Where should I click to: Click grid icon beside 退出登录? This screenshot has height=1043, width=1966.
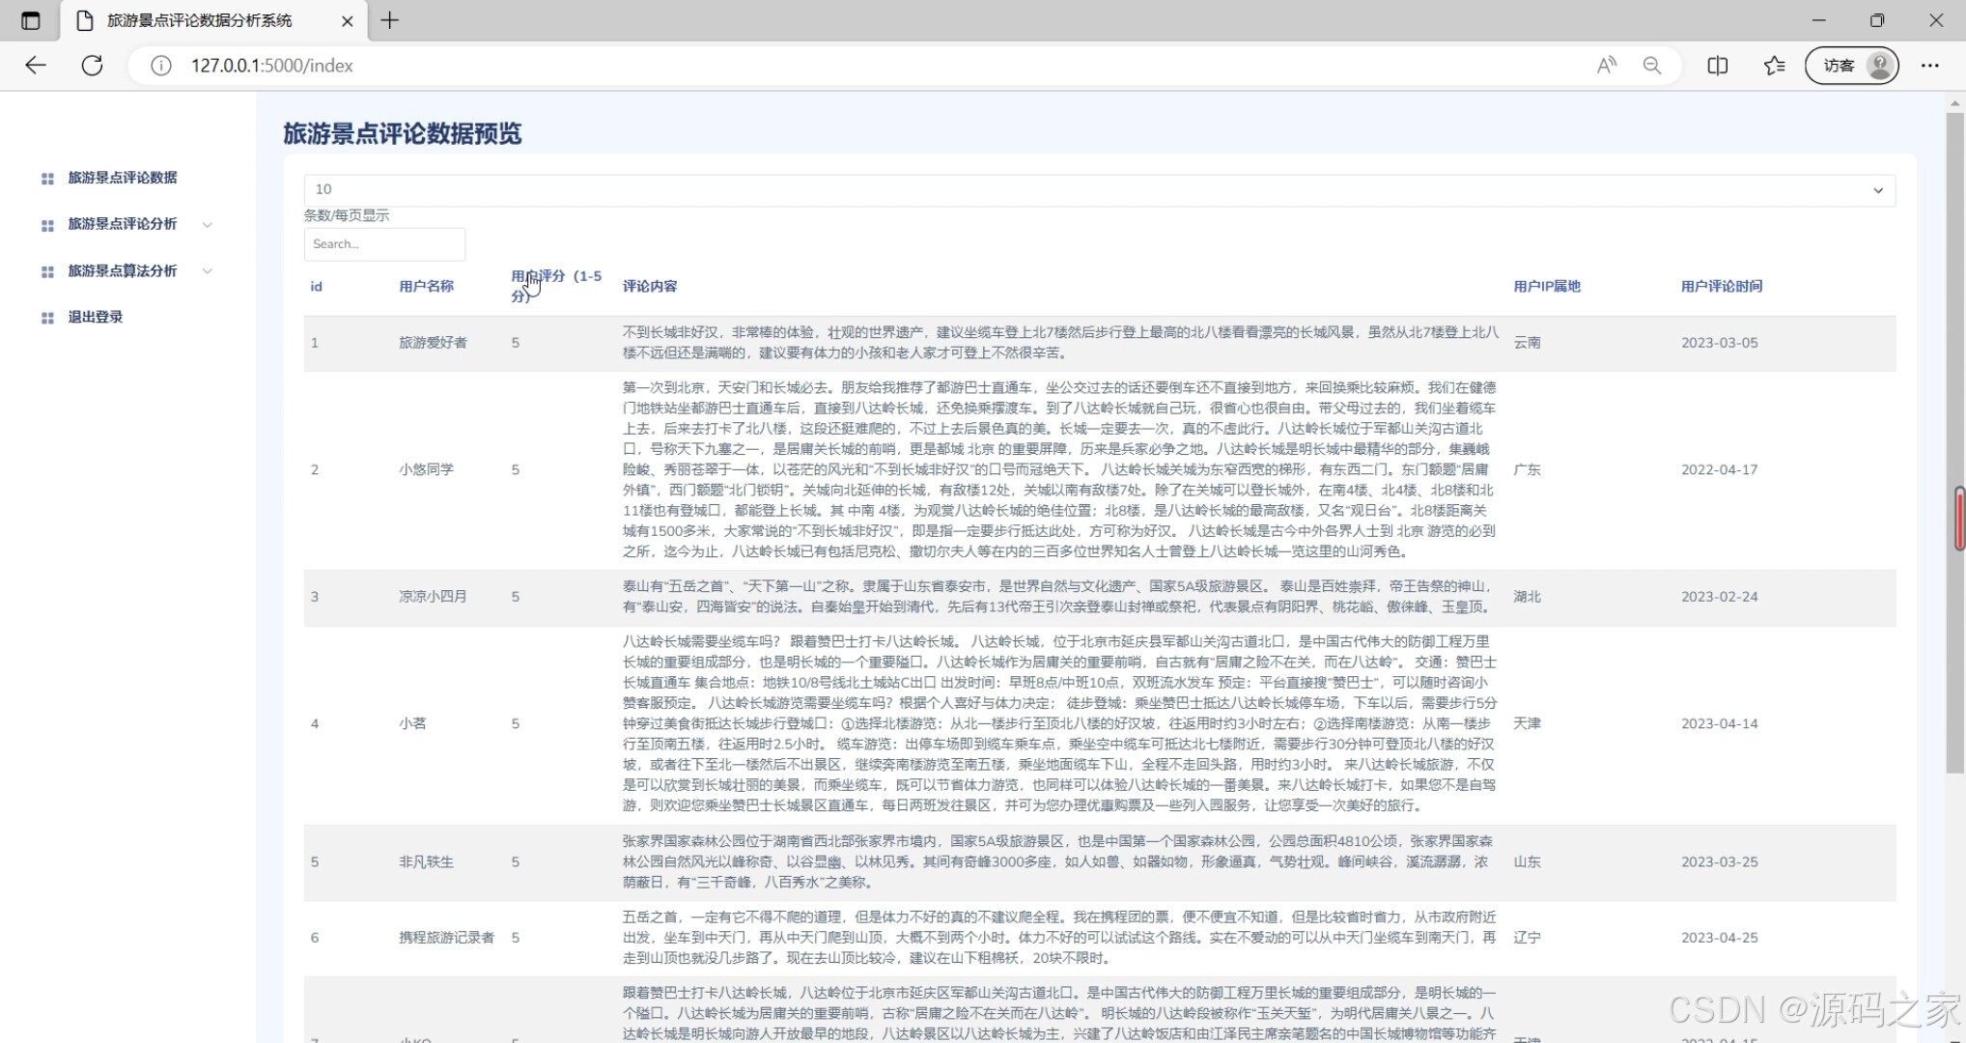coord(47,318)
